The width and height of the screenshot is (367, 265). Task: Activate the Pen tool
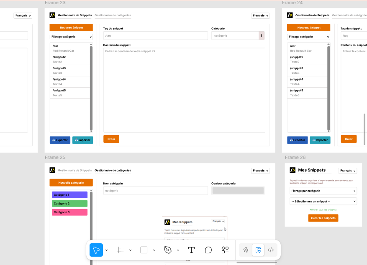[x=168, y=250]
